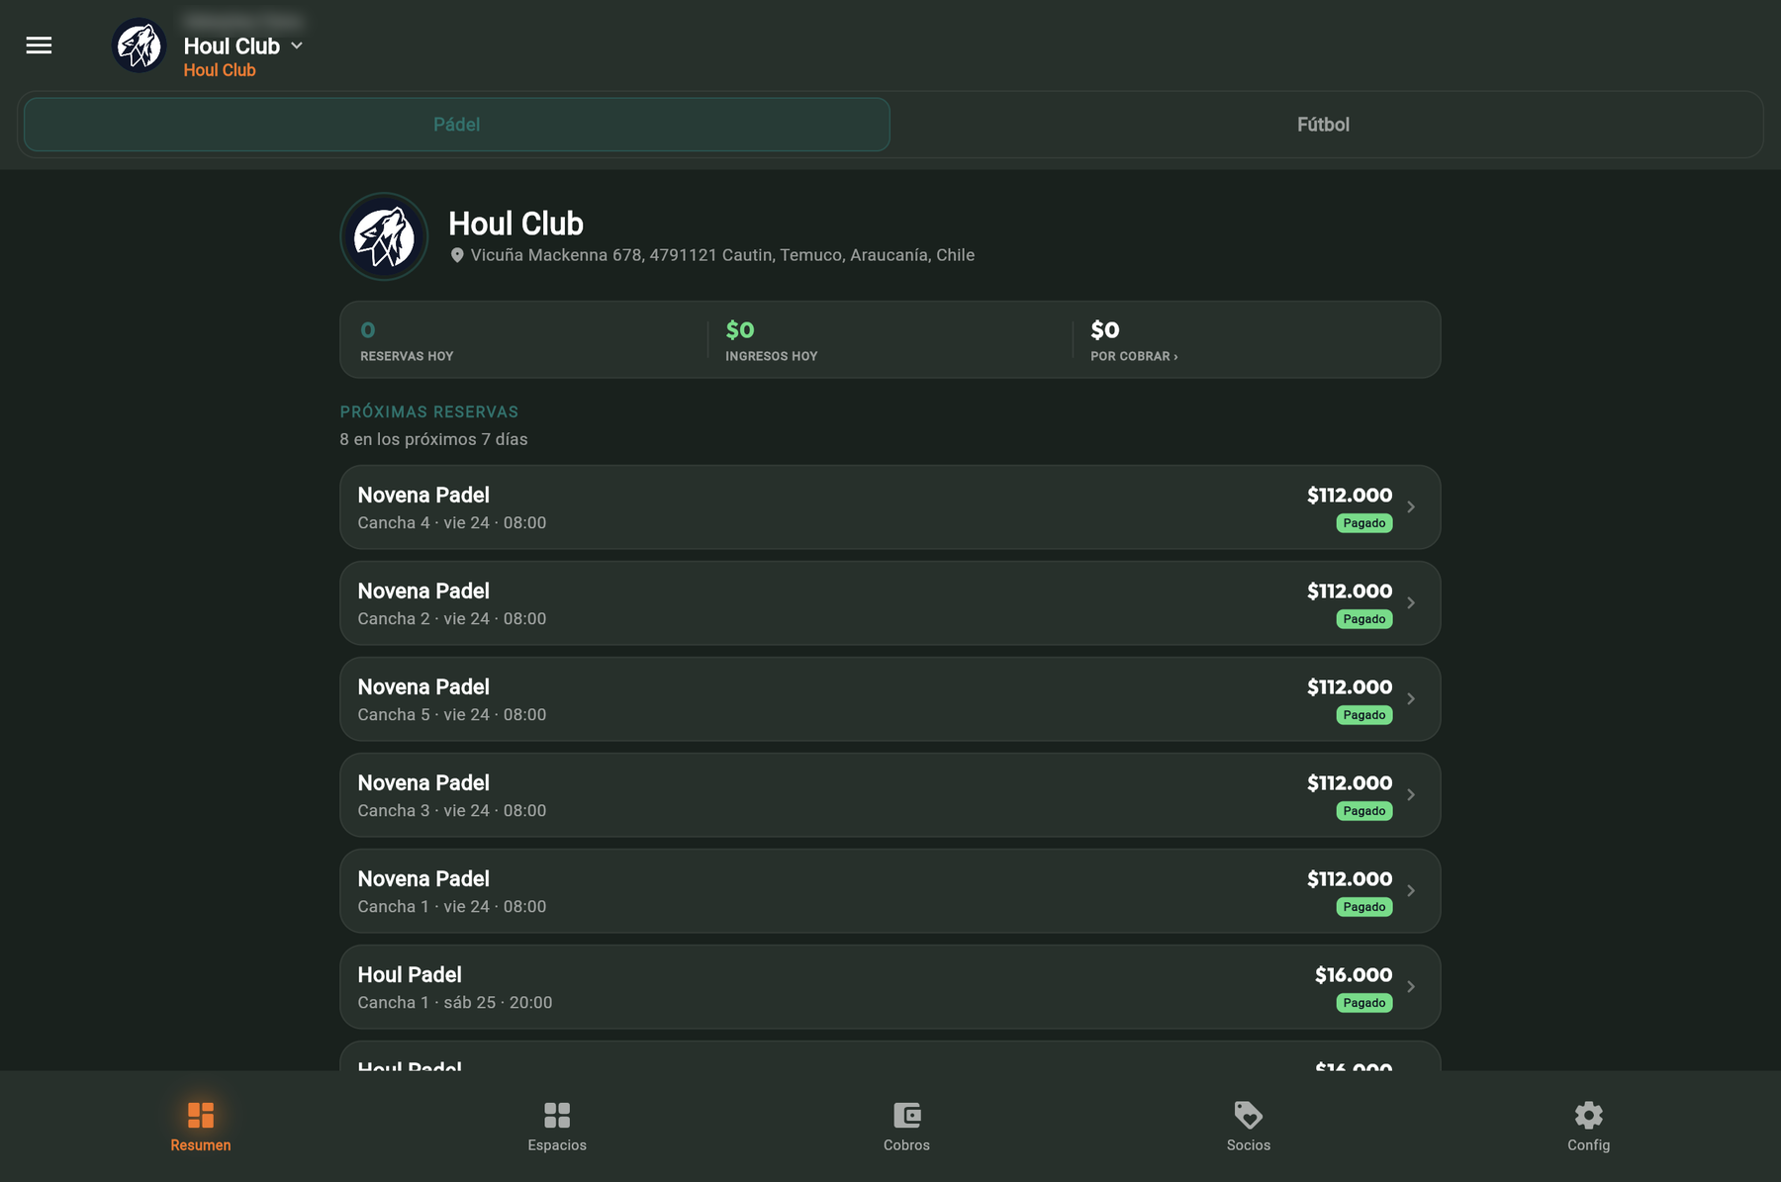Click the Houl Club wolf logo in header
This screenshot has width=1781, height=1182.
pos(140,45)
